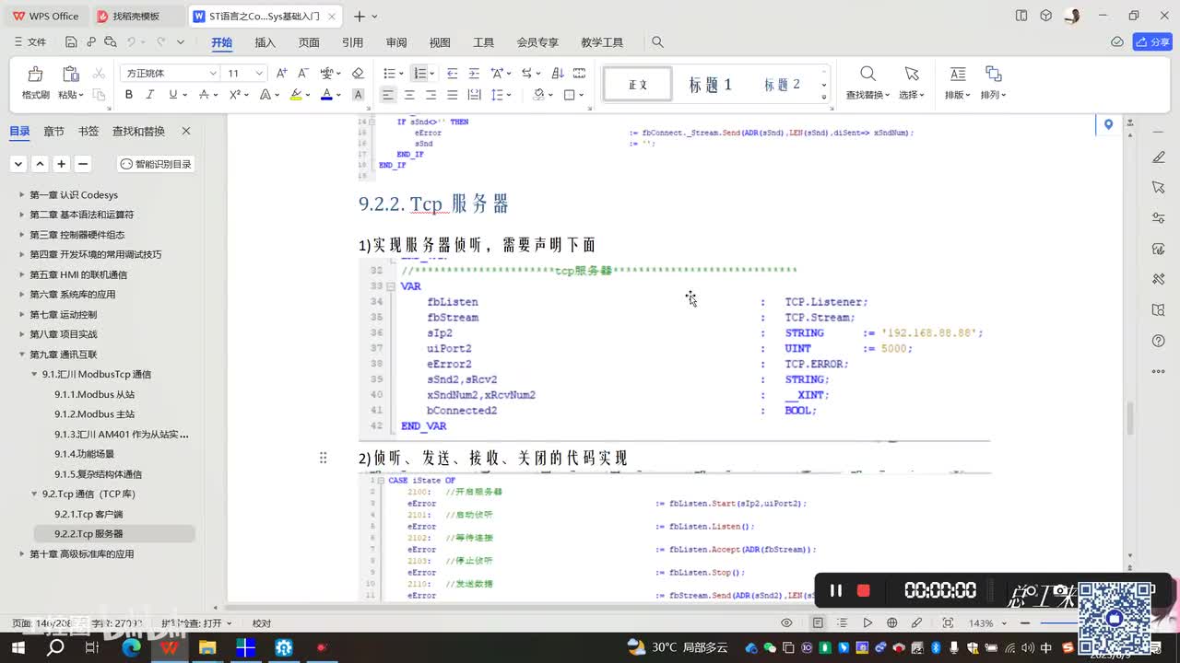Go to 9.2.1.Tcp 客户端 in outline
Screen dimensions: 1180x663
pos(88,514)
